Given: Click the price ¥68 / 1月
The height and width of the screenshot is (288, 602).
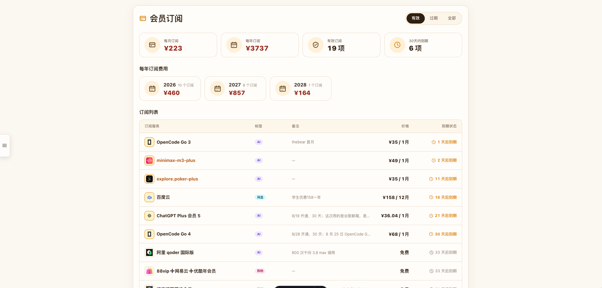Looking at the screenshot, I should click(x=399, y=234).
